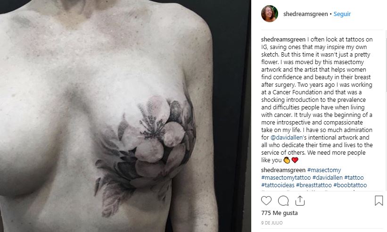Open shedreamsgreen username in header
The height and width of the screenshot is (232, 387).
(305, 14)
